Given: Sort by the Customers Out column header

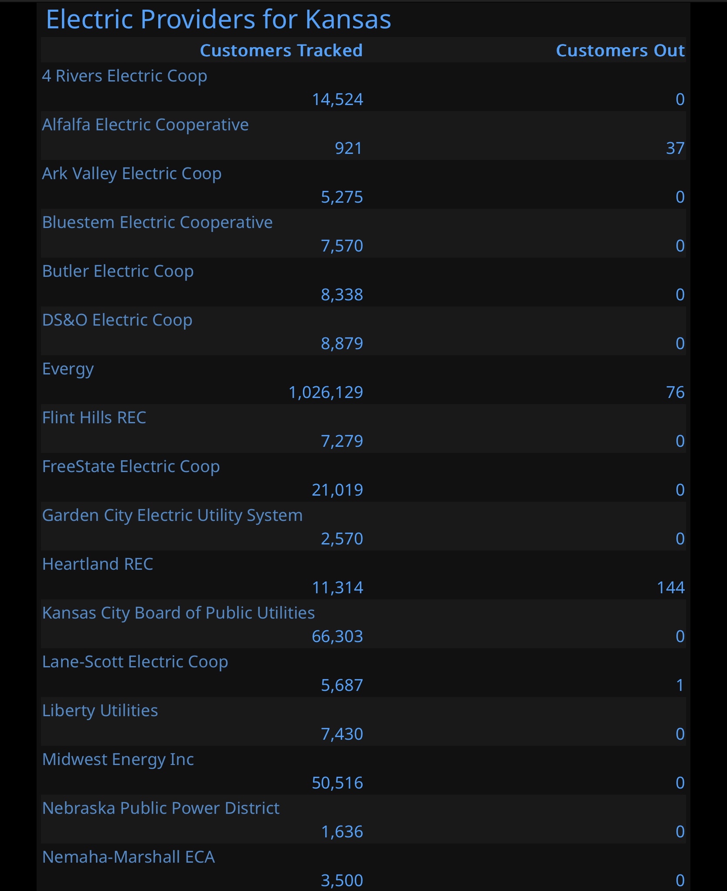Looking at the screenshot, I should (x=620, y=51).
